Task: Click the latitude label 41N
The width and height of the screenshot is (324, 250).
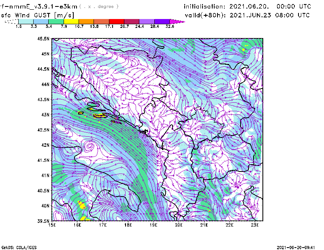Action: pyautogui.click(x=45, y=176)
